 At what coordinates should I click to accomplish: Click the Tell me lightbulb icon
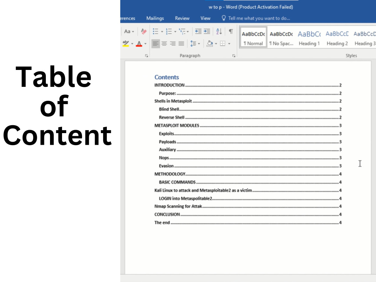[223, 18]
